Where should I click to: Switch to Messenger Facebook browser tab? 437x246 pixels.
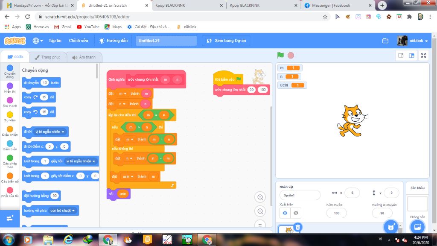coord(338,5)
